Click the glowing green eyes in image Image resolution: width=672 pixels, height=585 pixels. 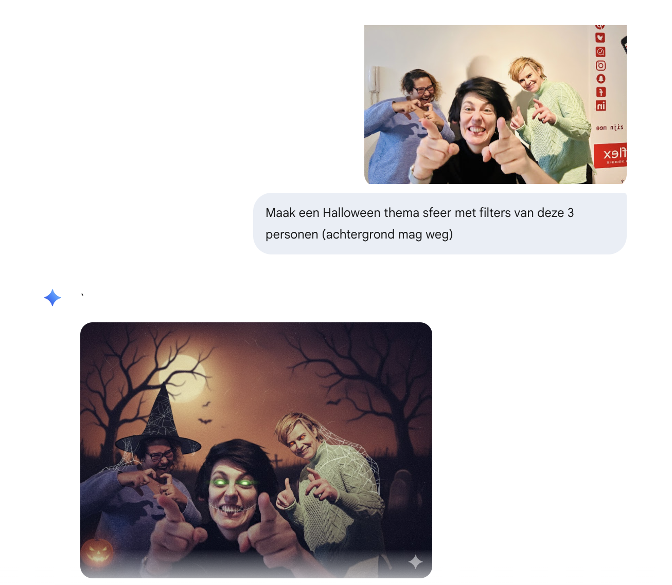click(233, 483)
